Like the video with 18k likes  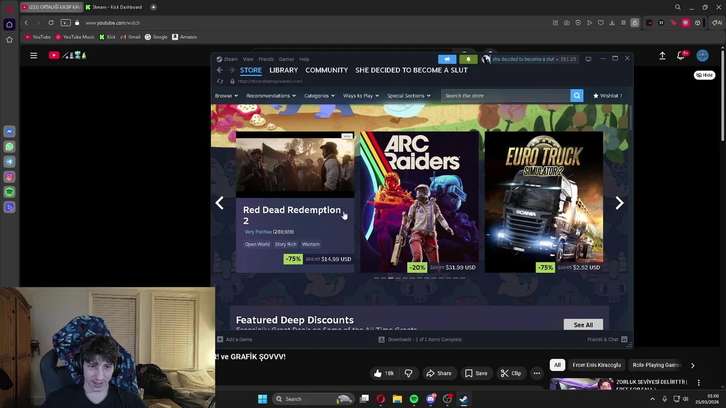[383, 373]
